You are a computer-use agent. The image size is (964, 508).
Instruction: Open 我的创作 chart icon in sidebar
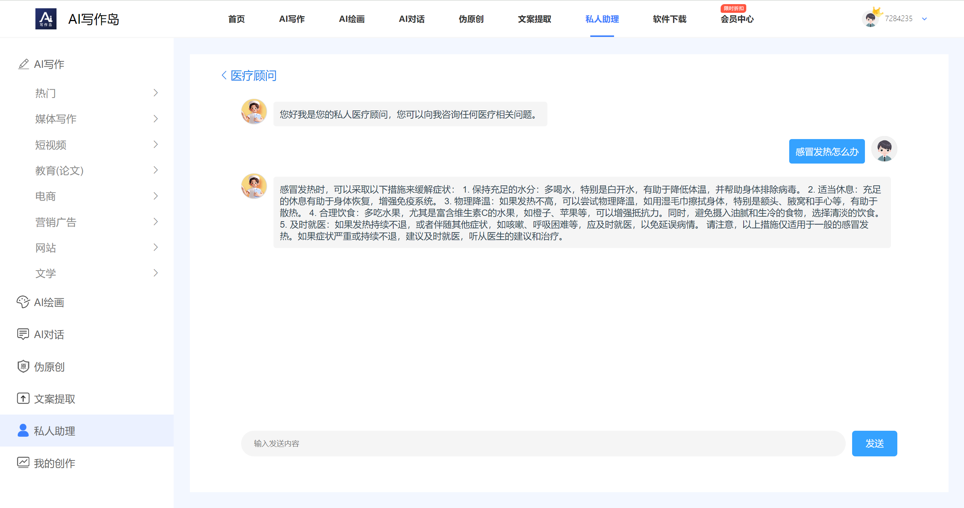(23, 463)
